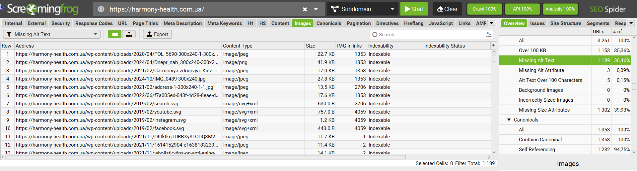Screen dimensions: 637x171
Task: Open the Response Codes tab
Action: pos(94,23)
